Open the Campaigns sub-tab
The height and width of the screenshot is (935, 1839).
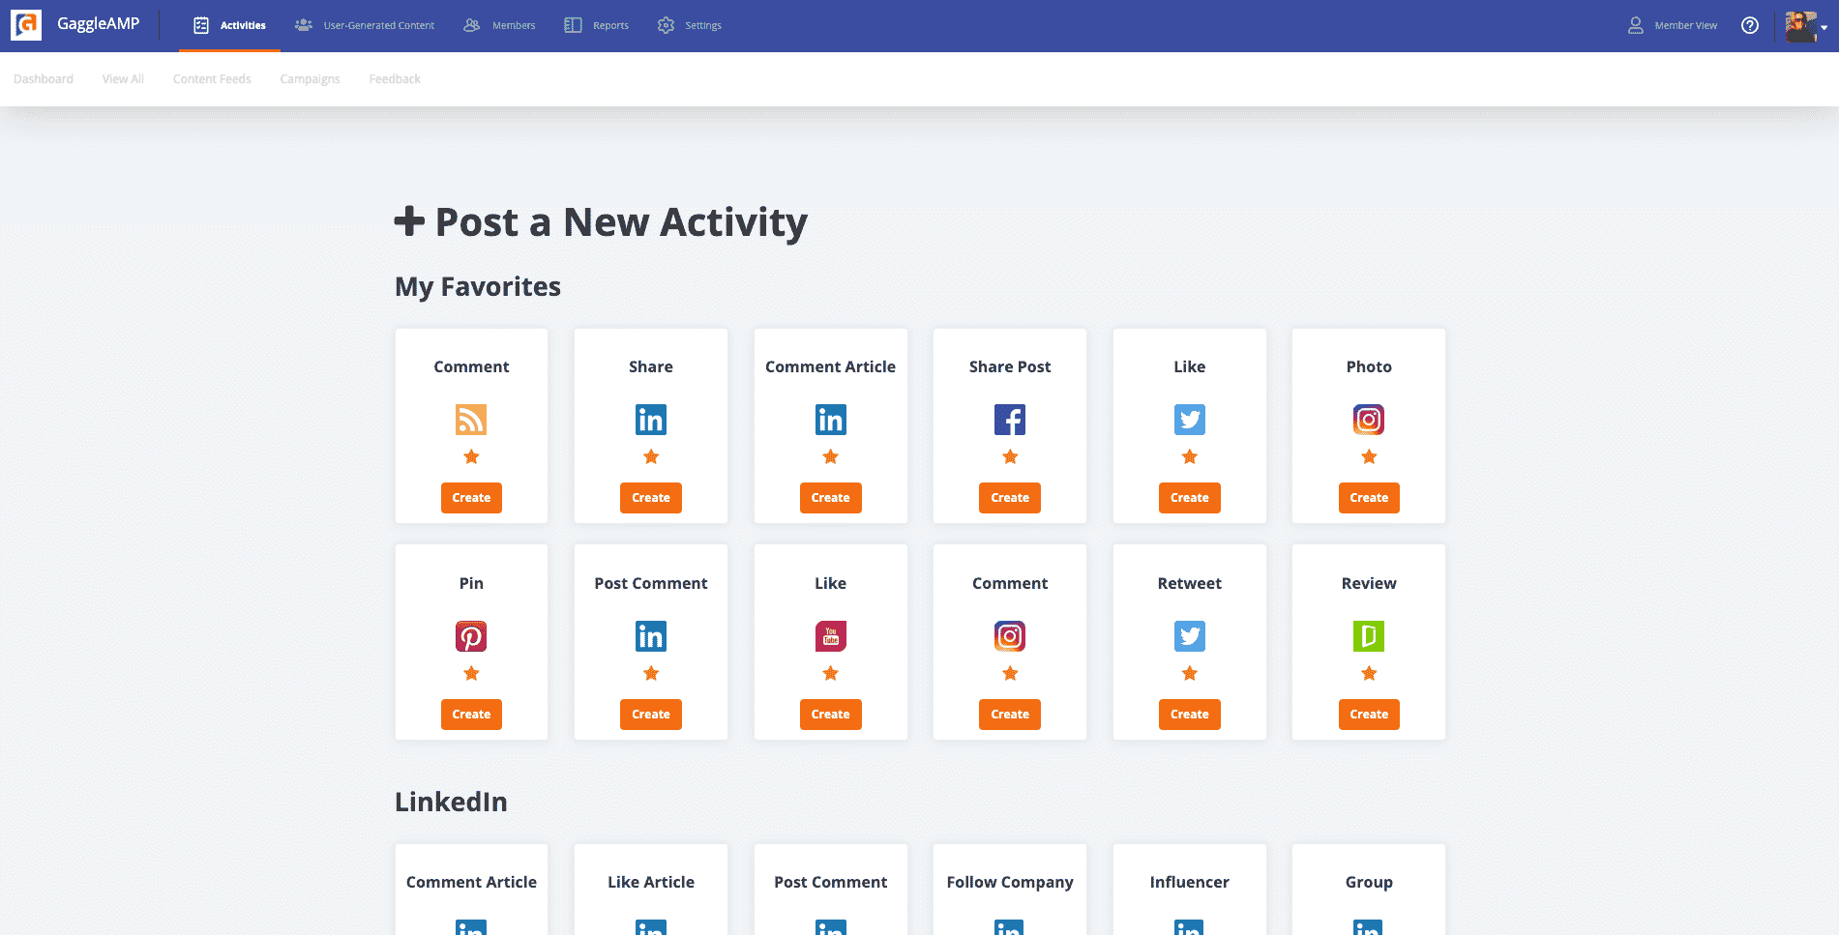click(x=310, y=79)
